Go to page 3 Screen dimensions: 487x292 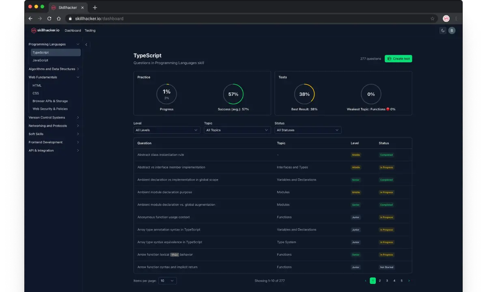coord(387,281)
